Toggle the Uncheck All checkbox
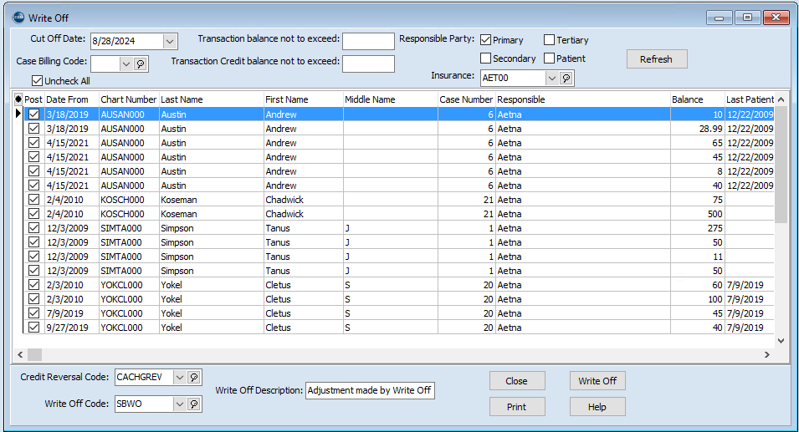 (37, 80)
